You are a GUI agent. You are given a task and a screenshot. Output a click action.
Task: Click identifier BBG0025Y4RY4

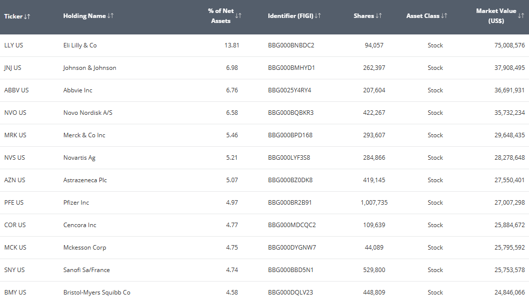289,90
